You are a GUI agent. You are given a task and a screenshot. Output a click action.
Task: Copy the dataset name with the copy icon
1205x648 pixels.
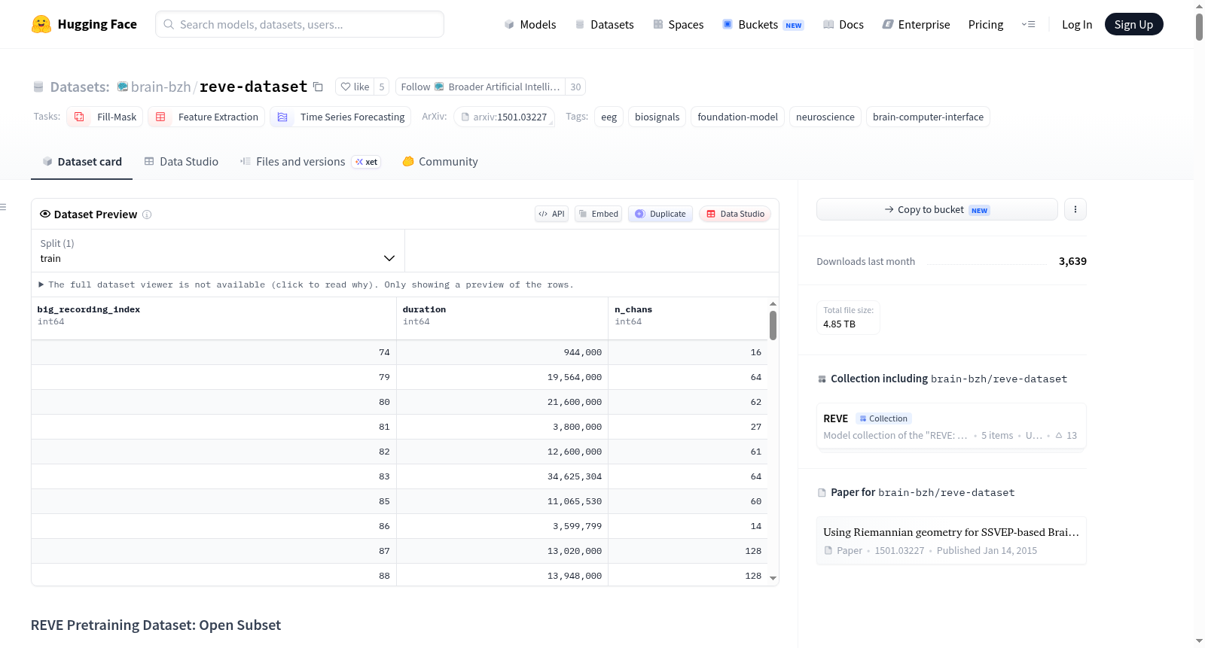point(318,87)
